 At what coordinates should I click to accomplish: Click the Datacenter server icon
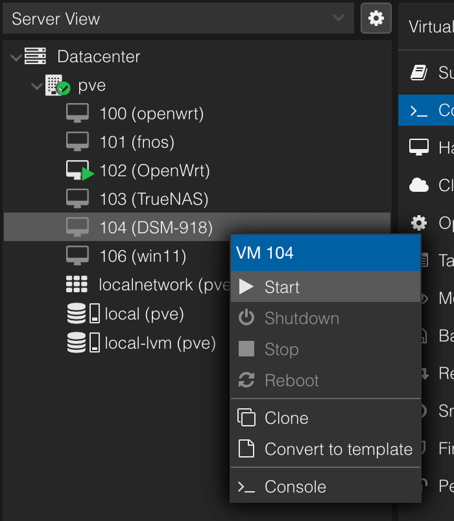(x=36, y=56)
